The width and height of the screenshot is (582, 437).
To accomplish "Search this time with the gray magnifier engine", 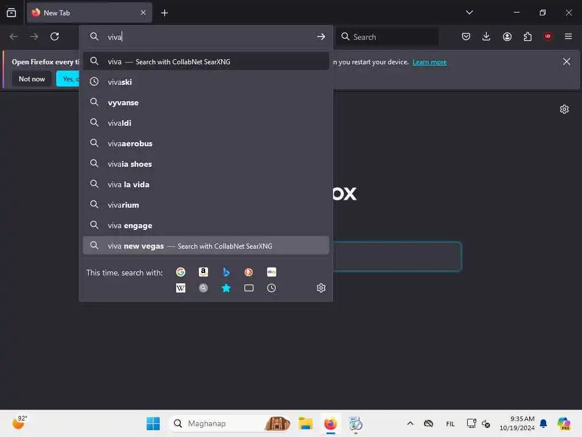I will click(x=203, y=288).
